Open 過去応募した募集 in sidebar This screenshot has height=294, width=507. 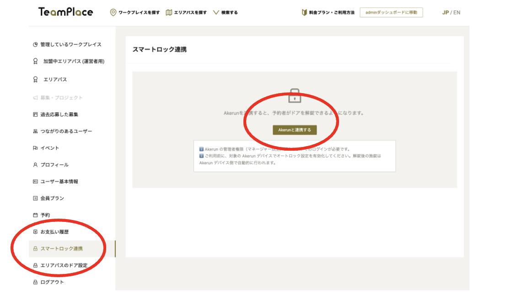point(59,114)
